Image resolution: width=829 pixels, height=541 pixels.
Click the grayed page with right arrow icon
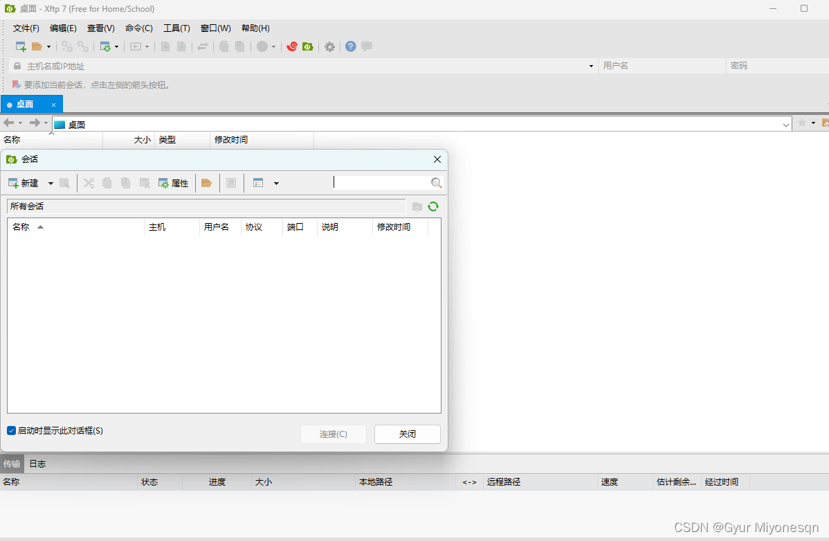pos(181,46)
